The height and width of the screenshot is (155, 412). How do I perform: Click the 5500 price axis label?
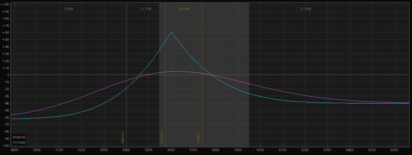click(149, 150)
